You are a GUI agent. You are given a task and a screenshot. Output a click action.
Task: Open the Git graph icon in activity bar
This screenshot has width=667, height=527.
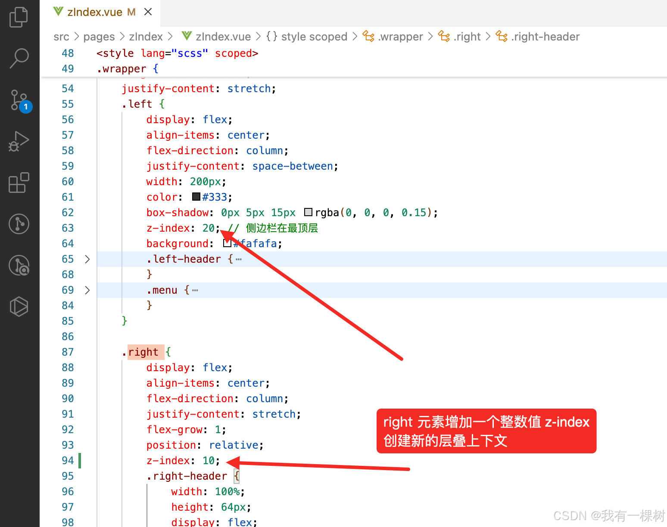pyautogui.click(x=19, y=224)
